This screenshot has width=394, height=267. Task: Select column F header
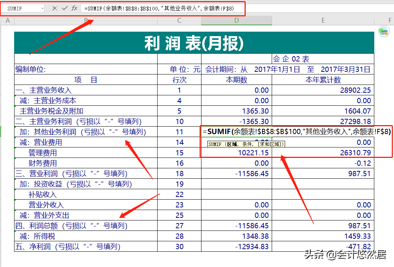click(389, 20)
